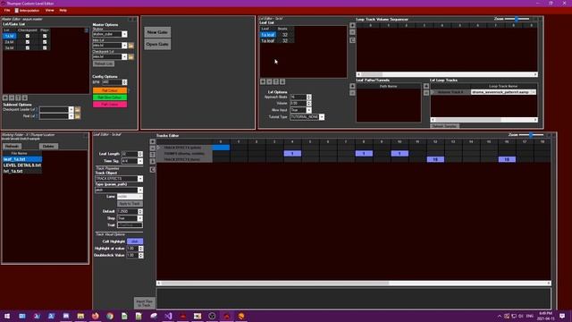Toggle Play+ checkbox for first level row
Image resolution: width=572 pixels, height=322 pixels.
(45, 36)
